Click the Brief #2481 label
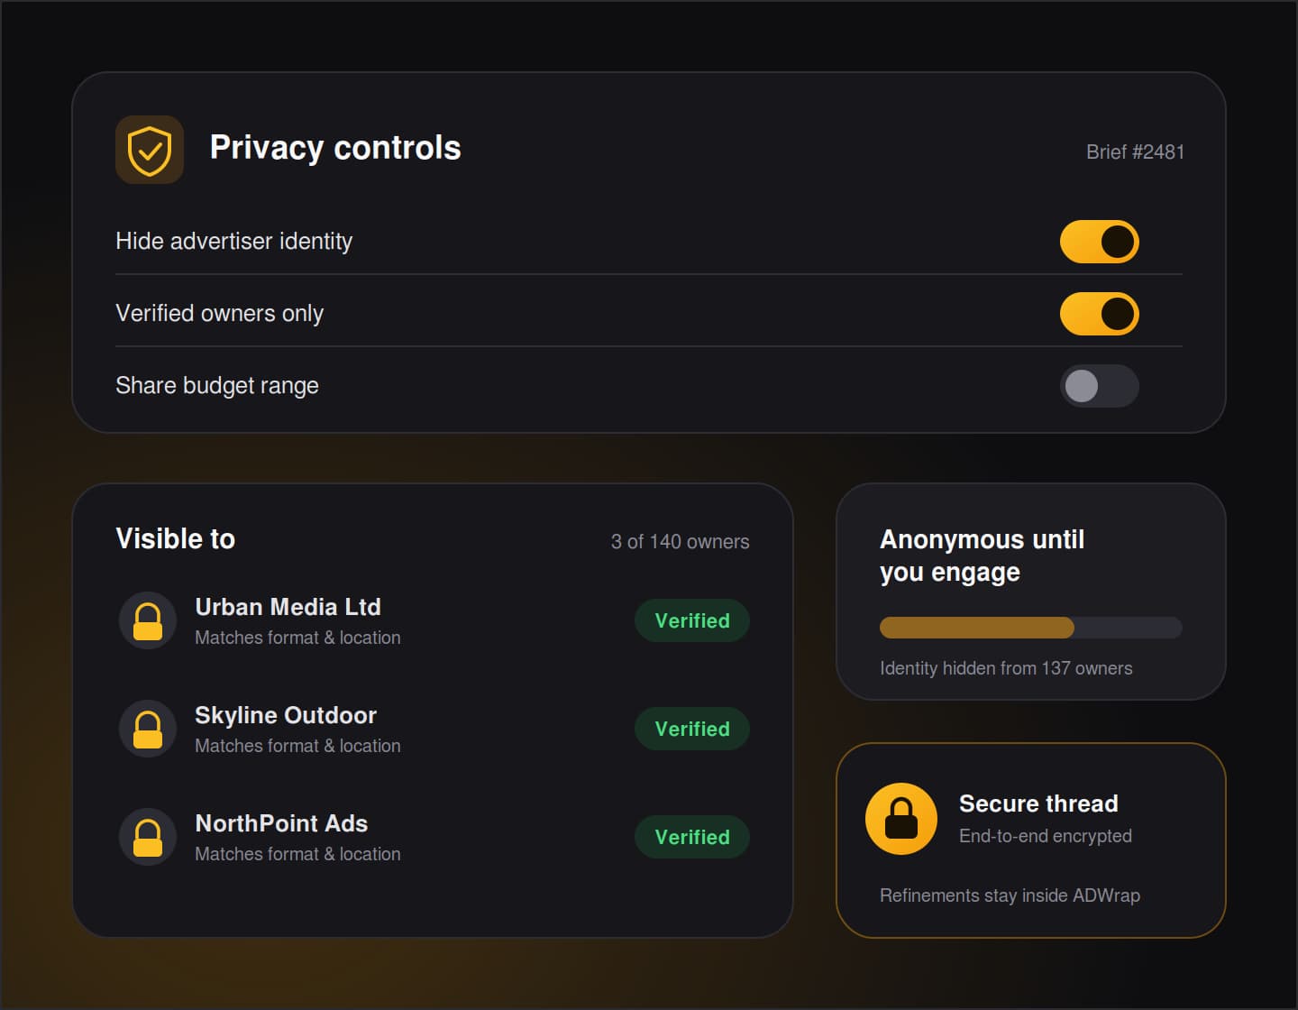This screenshot has height=1010, width=1298. tap(1135, 151)
